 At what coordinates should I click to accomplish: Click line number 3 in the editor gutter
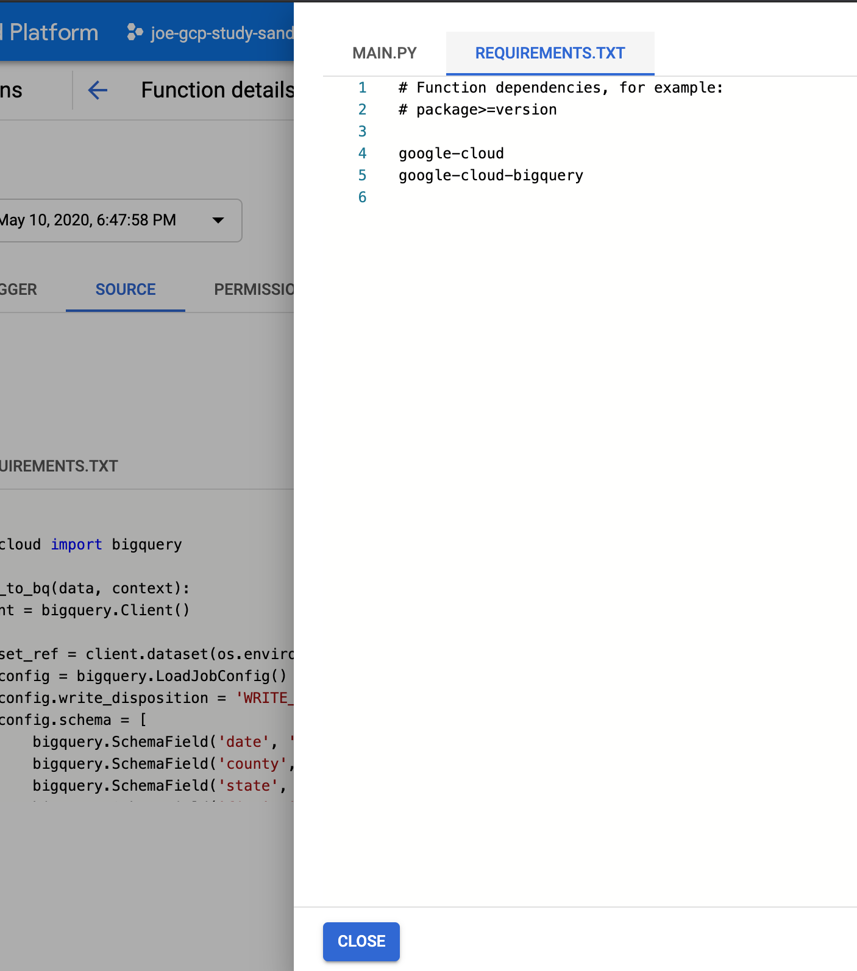pyautogui.click(x=363, y=132)
